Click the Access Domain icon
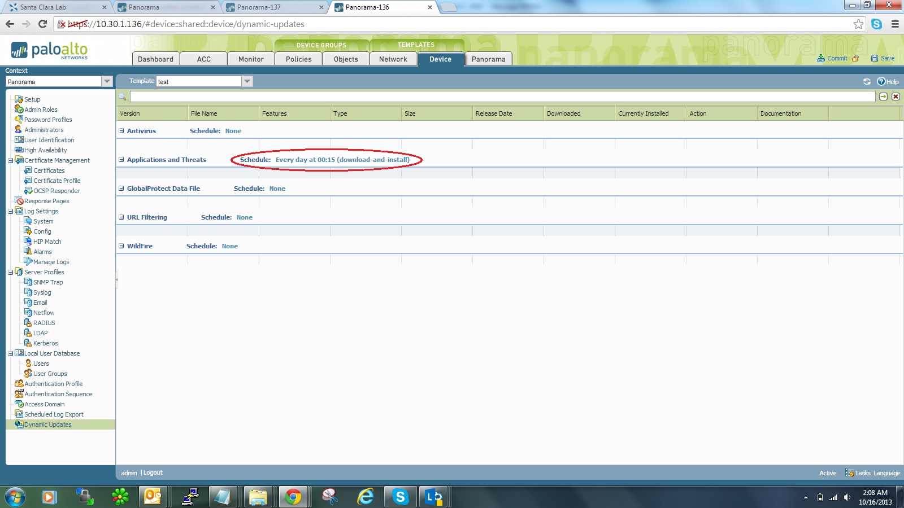The height and width of the screenshot is (508, 904). coord(19,404)
